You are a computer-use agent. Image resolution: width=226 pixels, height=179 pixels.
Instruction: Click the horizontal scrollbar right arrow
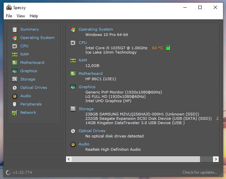point(216,159)
